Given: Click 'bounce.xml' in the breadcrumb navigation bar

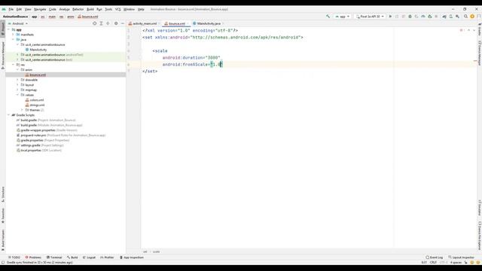Looking at the screenshot, I should [x=88, y=17].
